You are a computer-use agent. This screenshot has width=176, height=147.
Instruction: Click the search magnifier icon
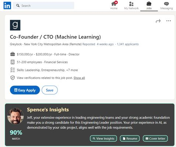(18, 6)
